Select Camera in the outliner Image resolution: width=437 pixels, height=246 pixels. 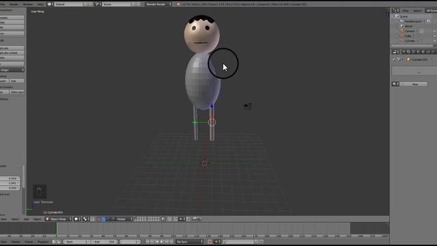pos(410,31)
